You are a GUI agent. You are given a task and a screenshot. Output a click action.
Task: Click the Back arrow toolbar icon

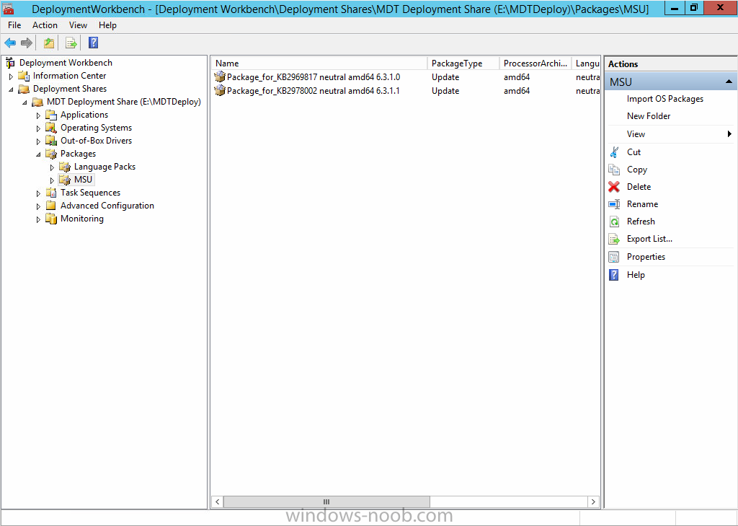pyautogui.click(x=10, y=43)
